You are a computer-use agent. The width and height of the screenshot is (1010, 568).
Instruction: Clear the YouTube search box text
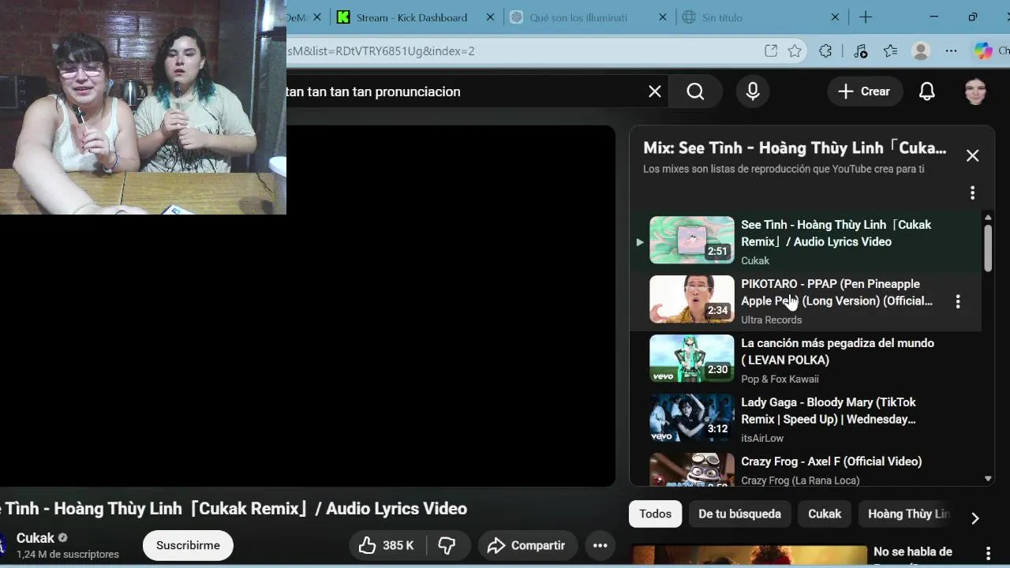click(x=655, y=92)
